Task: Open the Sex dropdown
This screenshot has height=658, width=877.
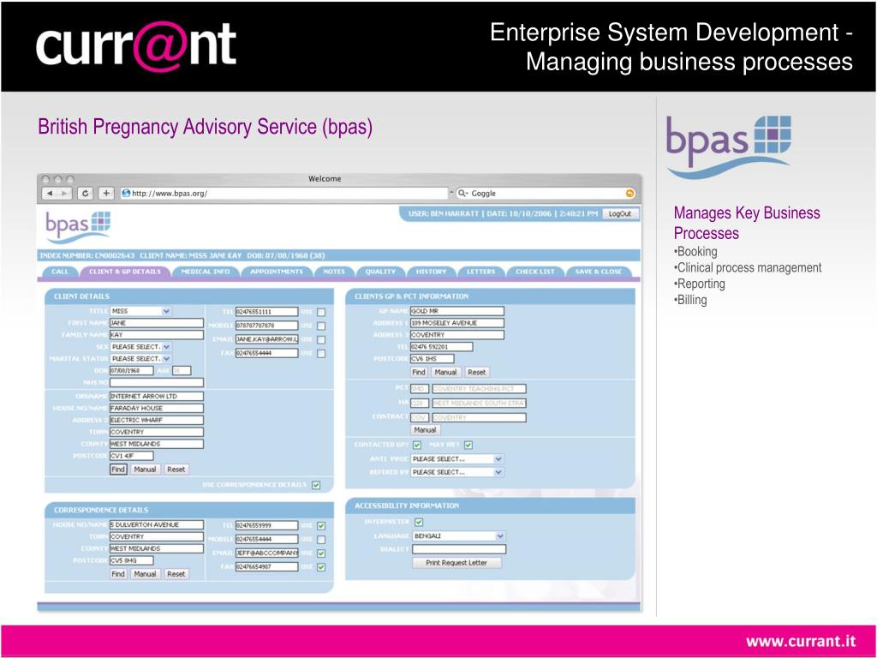Action: point(140,347)
